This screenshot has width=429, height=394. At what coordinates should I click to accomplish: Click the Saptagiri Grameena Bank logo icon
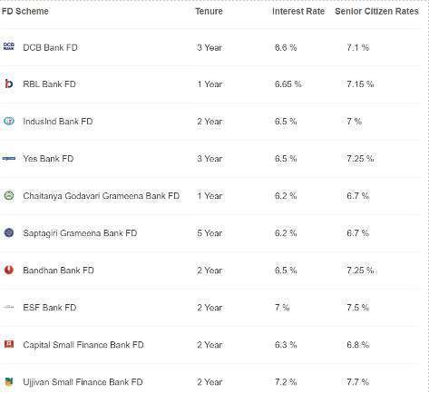tap(9, 232)
